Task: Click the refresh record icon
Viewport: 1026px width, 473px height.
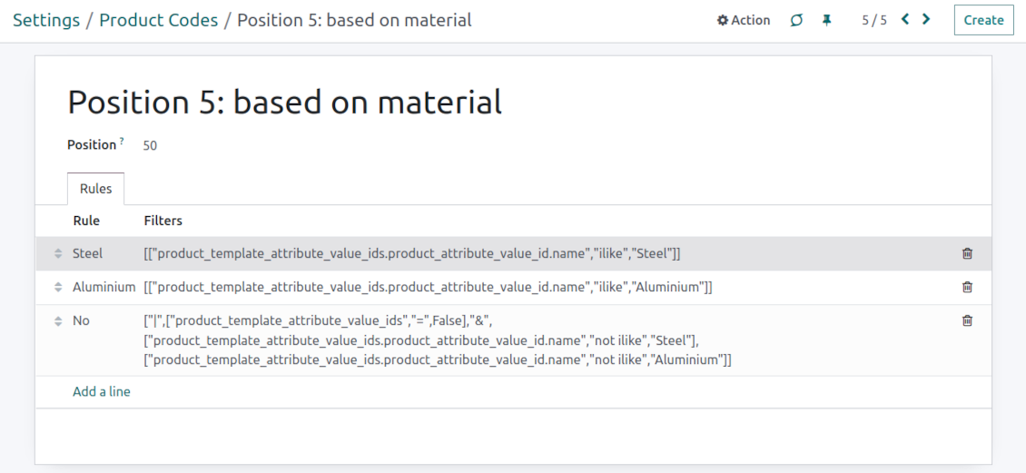Action: tap(796, 20)
